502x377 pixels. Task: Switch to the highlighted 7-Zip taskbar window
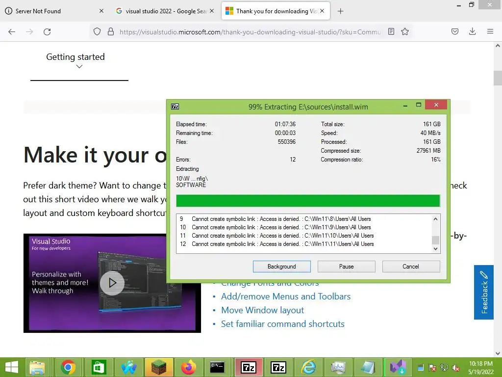[x=249, y=367]
